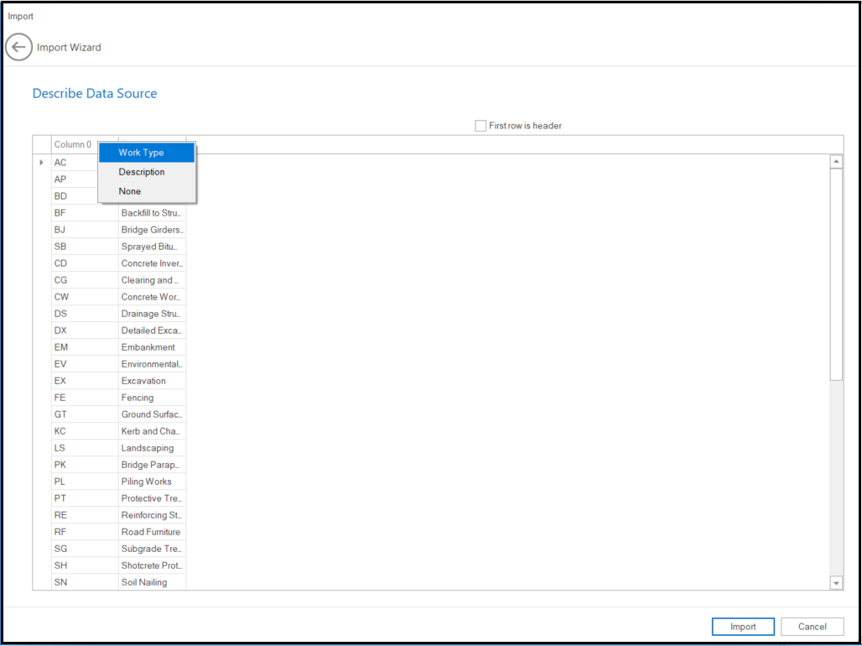Enable First row is header checkbox
Viewport: 862px width, 646px height.
tap(480, 126)
